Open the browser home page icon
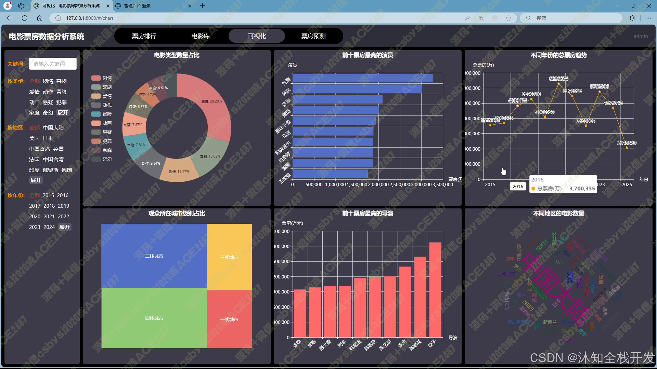The height and width of the screenshot is (369, 657). coord(40,18)
